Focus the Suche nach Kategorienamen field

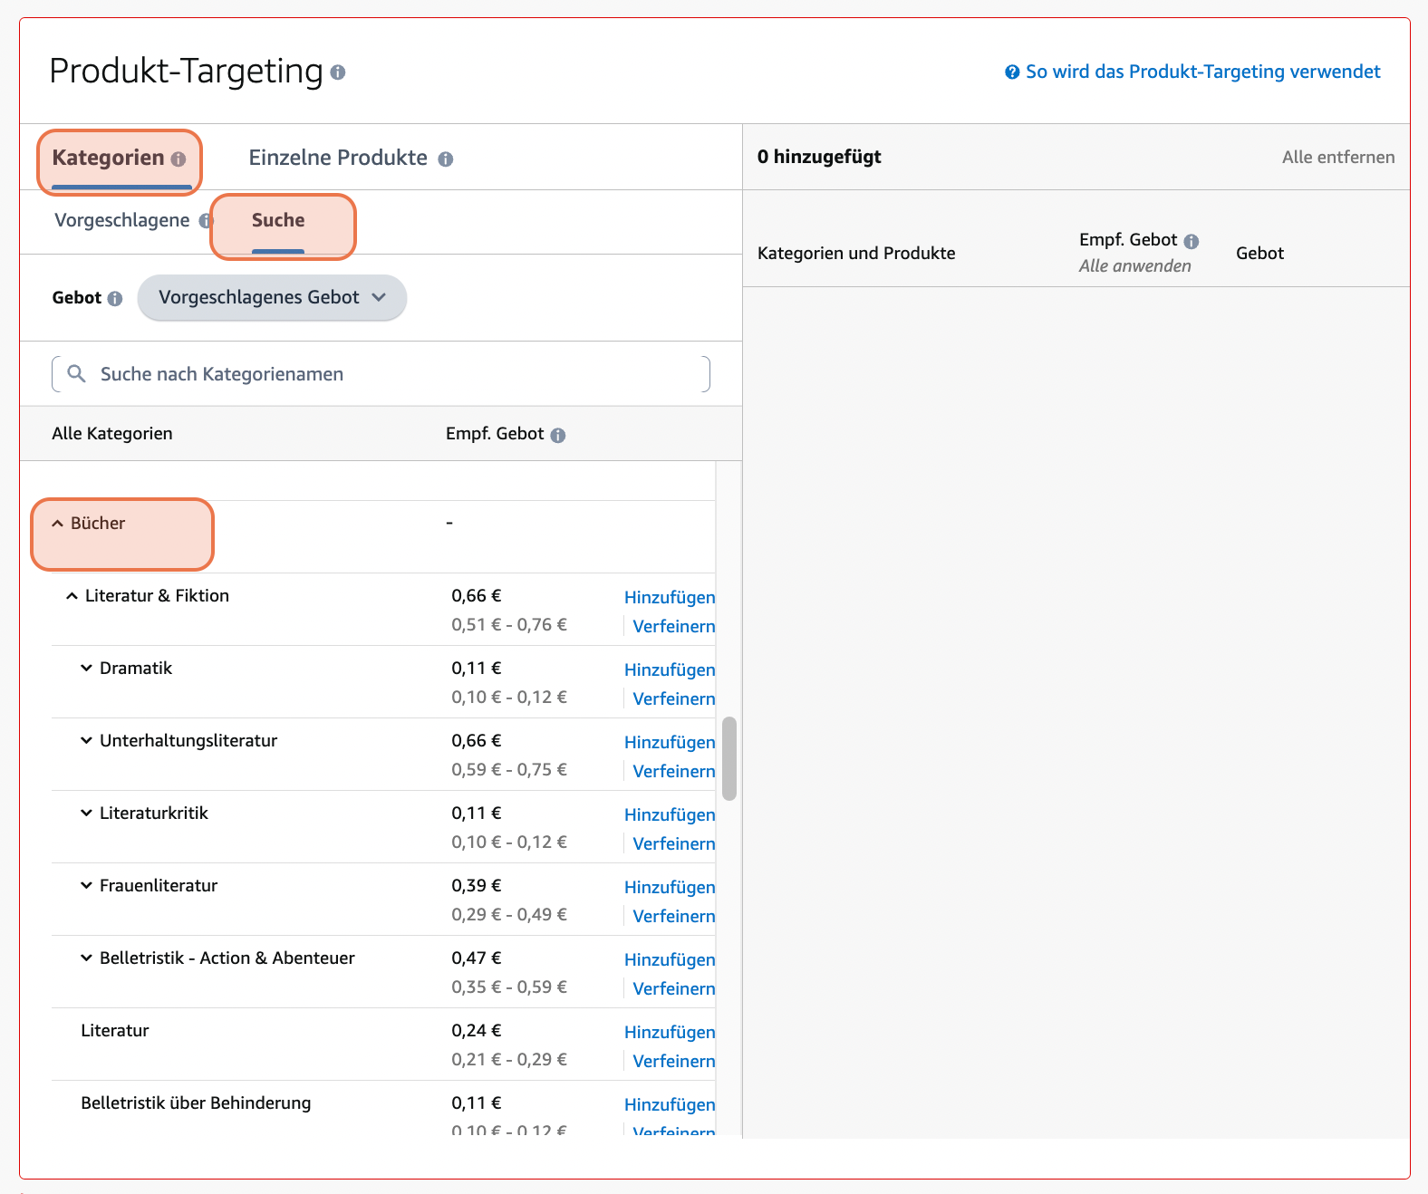(381, 374)
